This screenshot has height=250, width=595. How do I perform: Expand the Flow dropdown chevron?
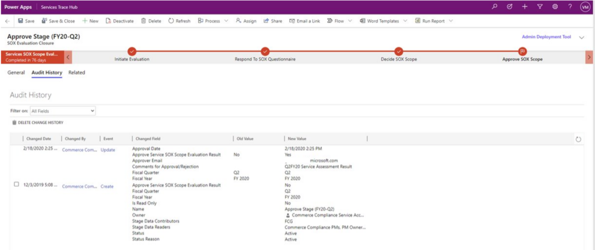350,21
